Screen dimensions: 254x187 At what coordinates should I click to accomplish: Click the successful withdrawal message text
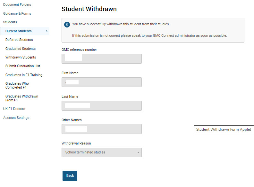[121, 24]
